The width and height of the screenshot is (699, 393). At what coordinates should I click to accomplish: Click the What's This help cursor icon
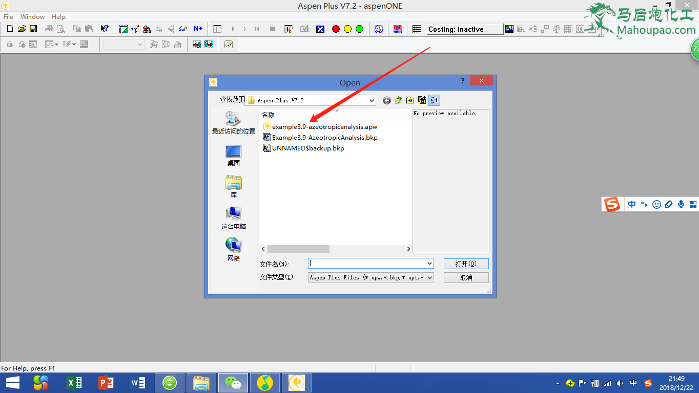point(105,29)
